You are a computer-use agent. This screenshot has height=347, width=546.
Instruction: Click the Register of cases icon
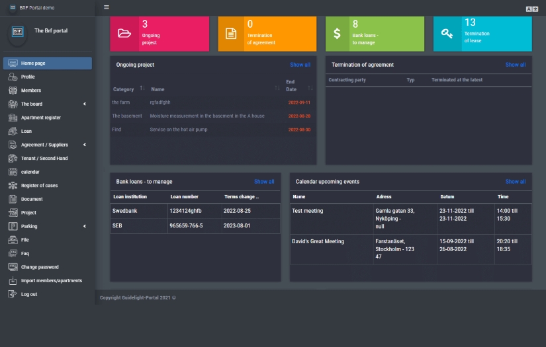click(x=13, y=185)
